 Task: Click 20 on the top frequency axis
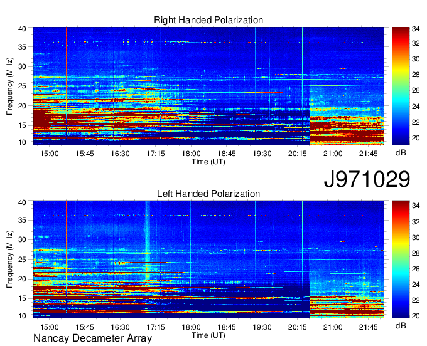22,106
